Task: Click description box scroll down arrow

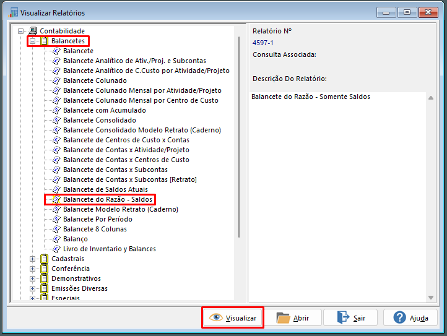Action: pyautogui.click(x=431, y=298)
